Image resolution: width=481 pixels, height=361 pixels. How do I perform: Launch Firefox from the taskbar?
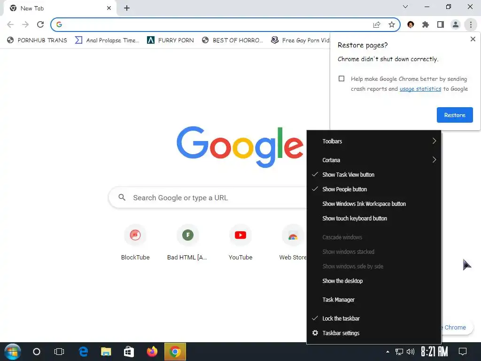(152, 352)
